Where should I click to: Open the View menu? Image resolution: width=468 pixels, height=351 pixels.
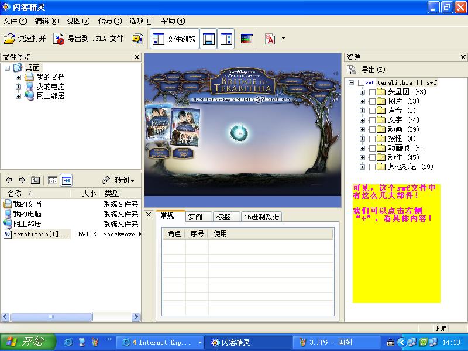[x=78, y=21]
